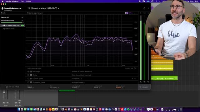The image size is (200, 112).
Task: Open the Window menu
Action: coord(28,1)
